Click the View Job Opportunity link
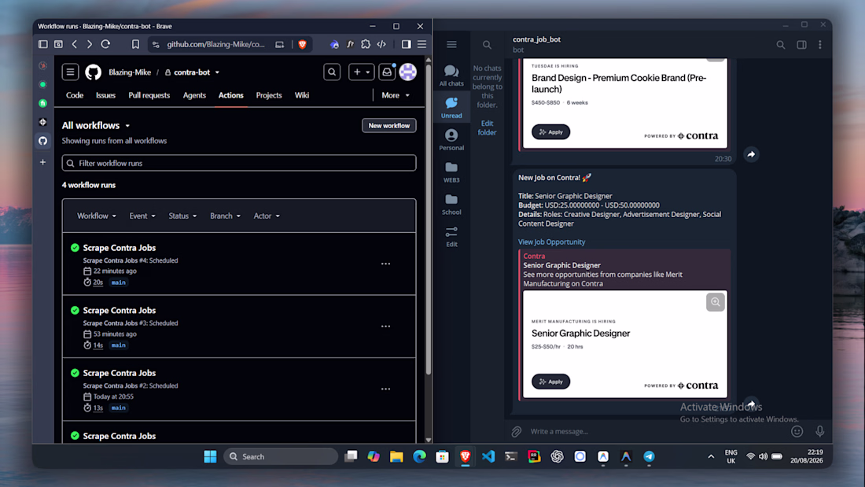This screenshot has width=865, height=487. (x=551, y=242)
